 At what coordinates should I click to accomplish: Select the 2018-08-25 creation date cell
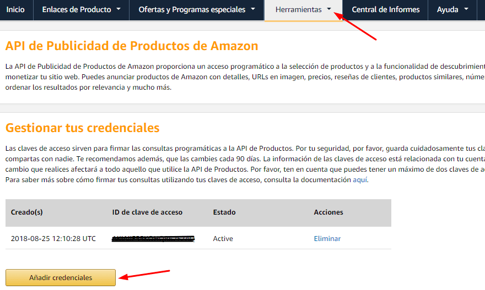[x=53, y=239]
